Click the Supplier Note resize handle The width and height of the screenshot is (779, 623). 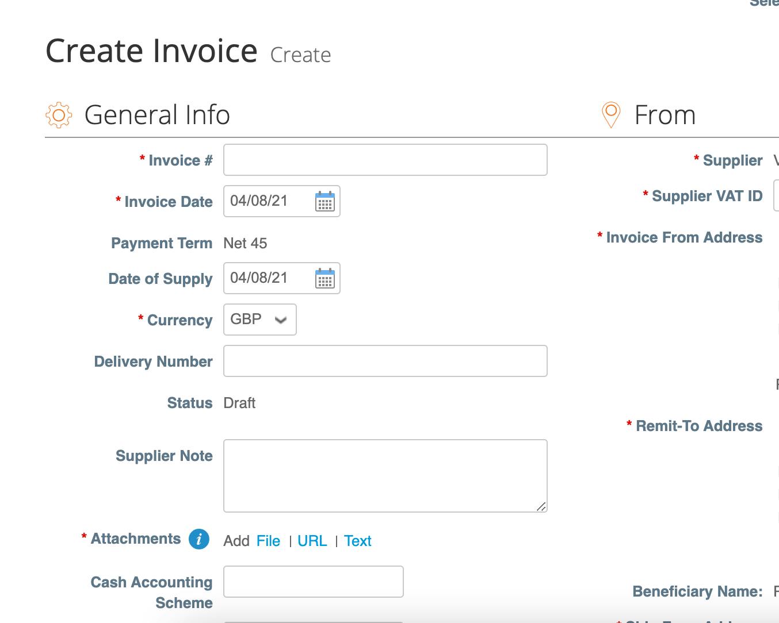(x=541, y=506)
